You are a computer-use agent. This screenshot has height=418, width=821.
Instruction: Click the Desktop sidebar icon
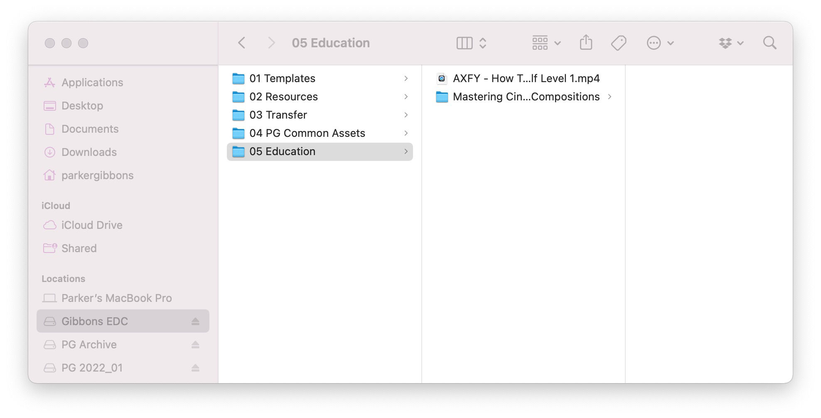[49, 106]
